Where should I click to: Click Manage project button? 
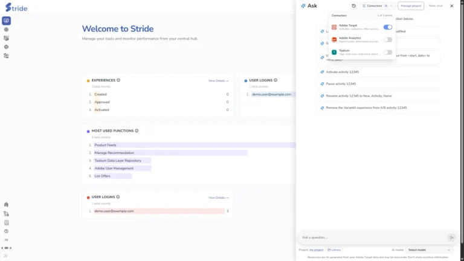[x=411, y=6]
